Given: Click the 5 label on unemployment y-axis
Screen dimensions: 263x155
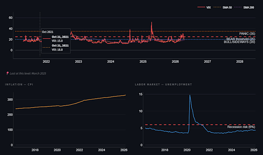Looking at the screenshot, I should (142, 128).
